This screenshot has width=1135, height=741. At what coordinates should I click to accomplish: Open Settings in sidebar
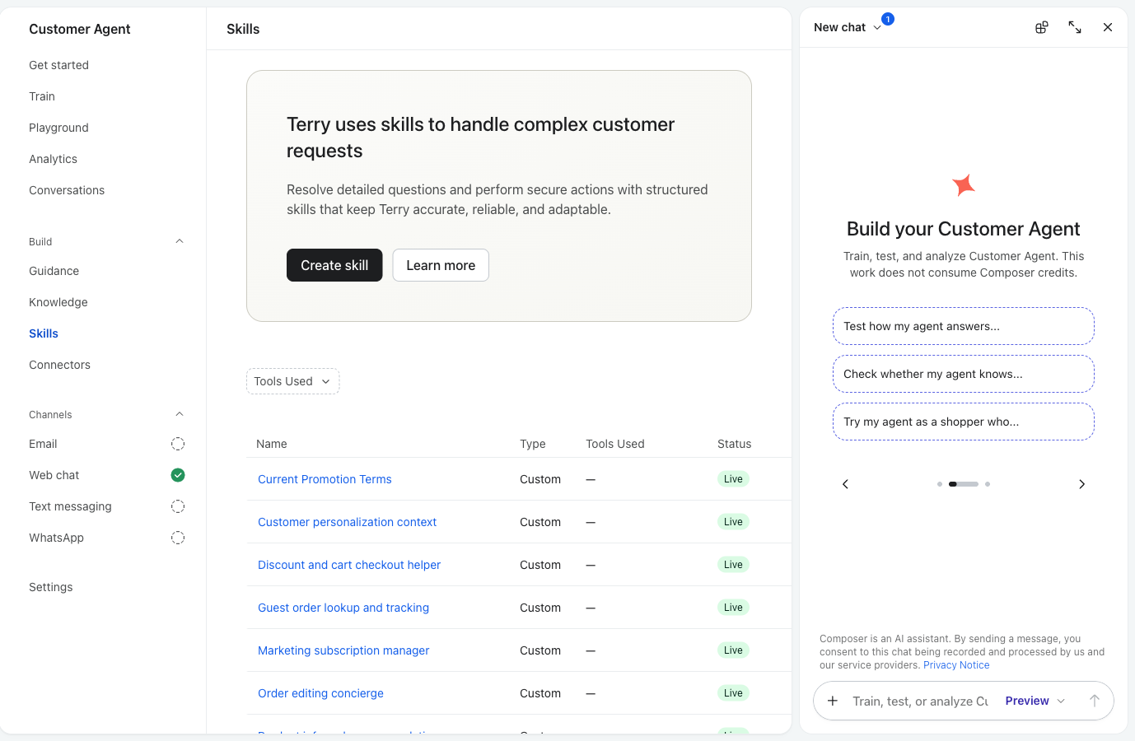click(x=50, y=587)
